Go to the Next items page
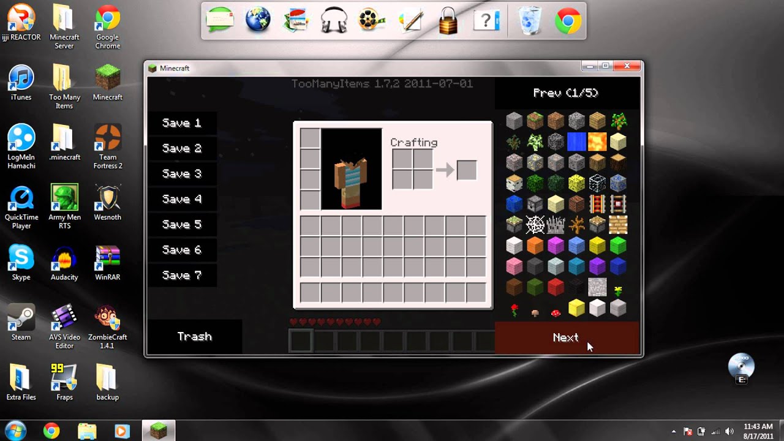The height and width of the screenshot is (441, 784). click(567, 337)
